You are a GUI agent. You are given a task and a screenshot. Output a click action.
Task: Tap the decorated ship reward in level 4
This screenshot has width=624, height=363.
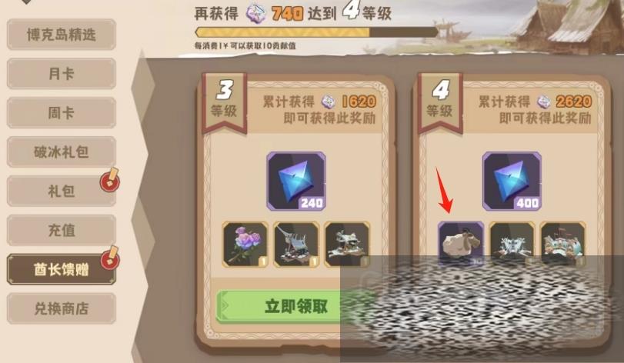tap(562, 243)
